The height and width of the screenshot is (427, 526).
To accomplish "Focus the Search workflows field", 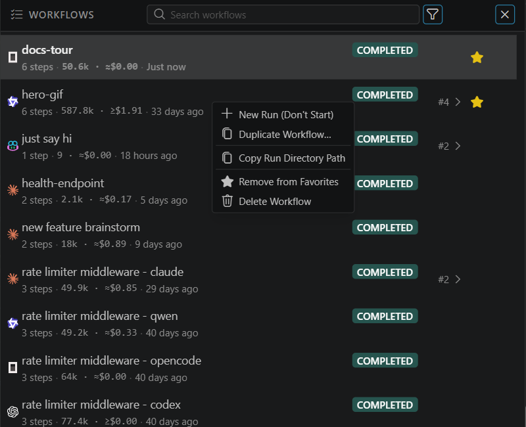I will pyautogui.click(x=283, y=14).
